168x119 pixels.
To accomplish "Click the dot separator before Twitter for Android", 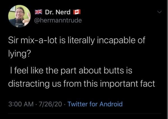I will [65, 104].
